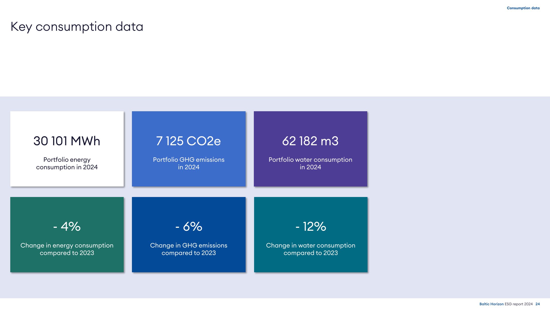Select the '- 12%' water change value
Image resolution: width=550 pixels, height=310 pixels.
coord(311,226)
